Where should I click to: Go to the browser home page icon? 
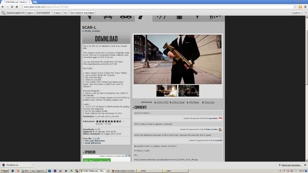(17, 7)
